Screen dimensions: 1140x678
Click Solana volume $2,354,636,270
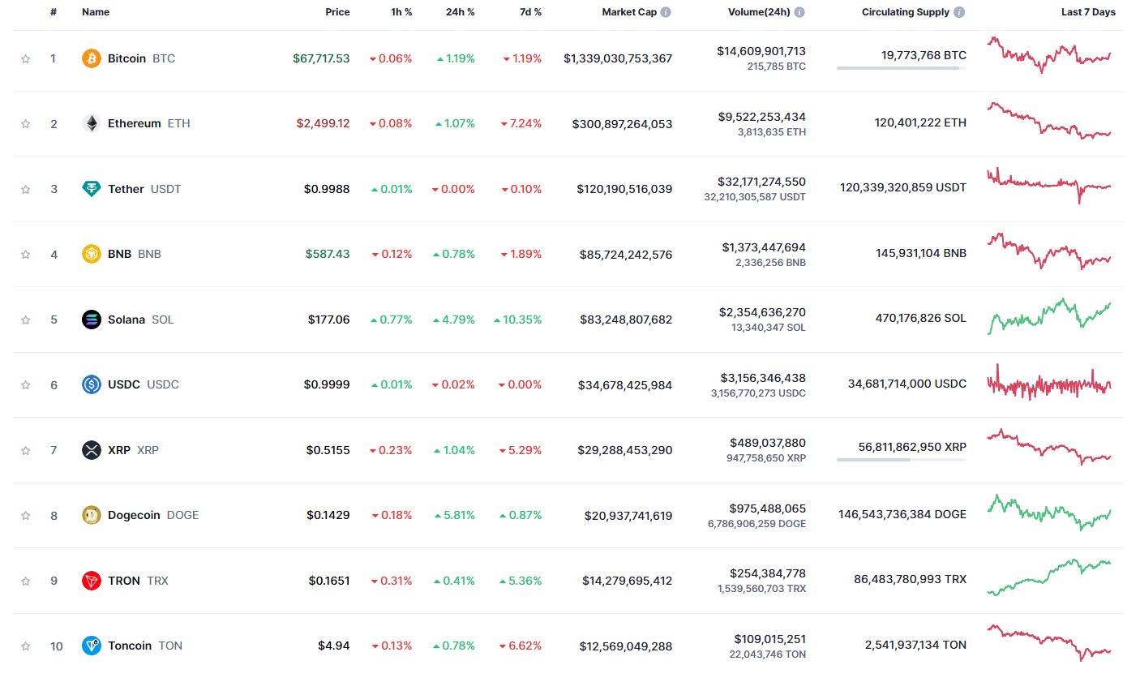(x=762, y=312)
